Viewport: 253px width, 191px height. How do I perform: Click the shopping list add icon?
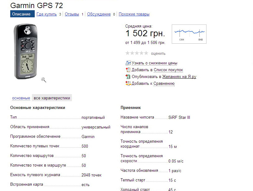point(128,70)
